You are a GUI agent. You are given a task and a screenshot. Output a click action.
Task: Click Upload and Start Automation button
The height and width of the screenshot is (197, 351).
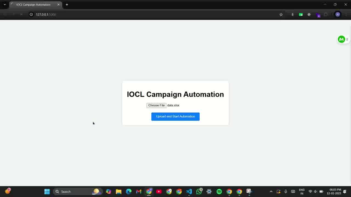click(x=175, y=117)
